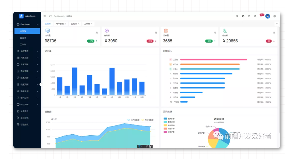Click the user avatar in header

point(268,16)
